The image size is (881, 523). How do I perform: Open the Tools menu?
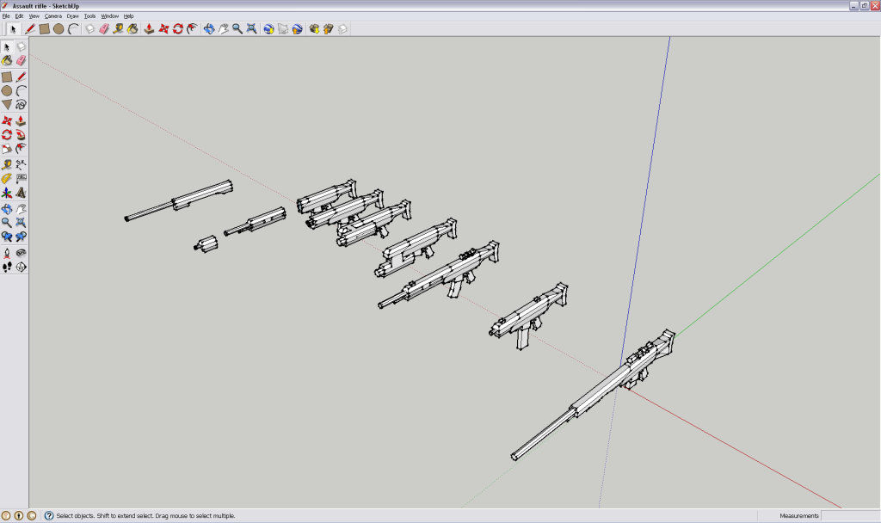89,16
